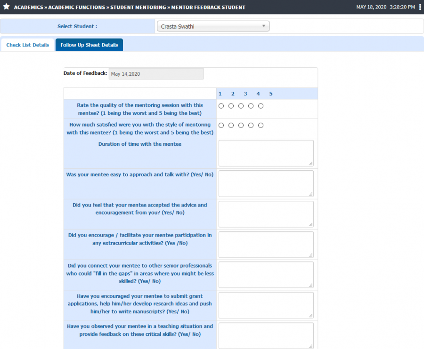Open the vertical dots menu in header

pyautogui.click(x=420, y=7)
